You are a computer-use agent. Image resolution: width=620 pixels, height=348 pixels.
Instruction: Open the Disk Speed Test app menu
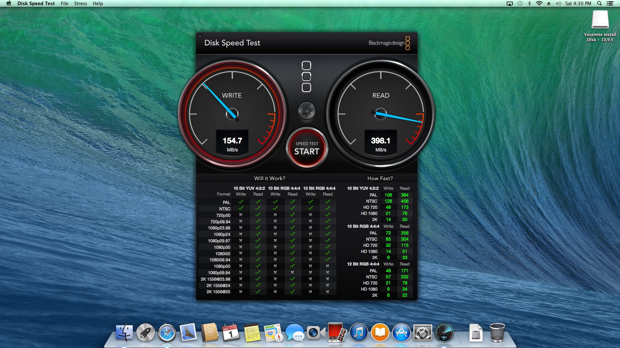(x=36, y=4)
